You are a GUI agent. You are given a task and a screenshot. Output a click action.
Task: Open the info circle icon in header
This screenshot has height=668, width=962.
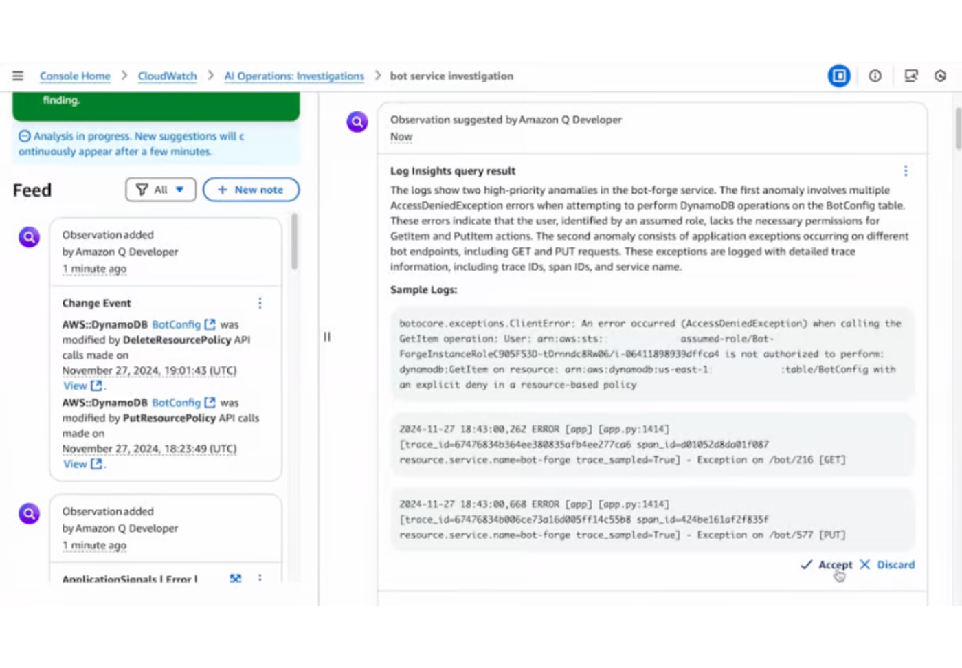point(875,76)
